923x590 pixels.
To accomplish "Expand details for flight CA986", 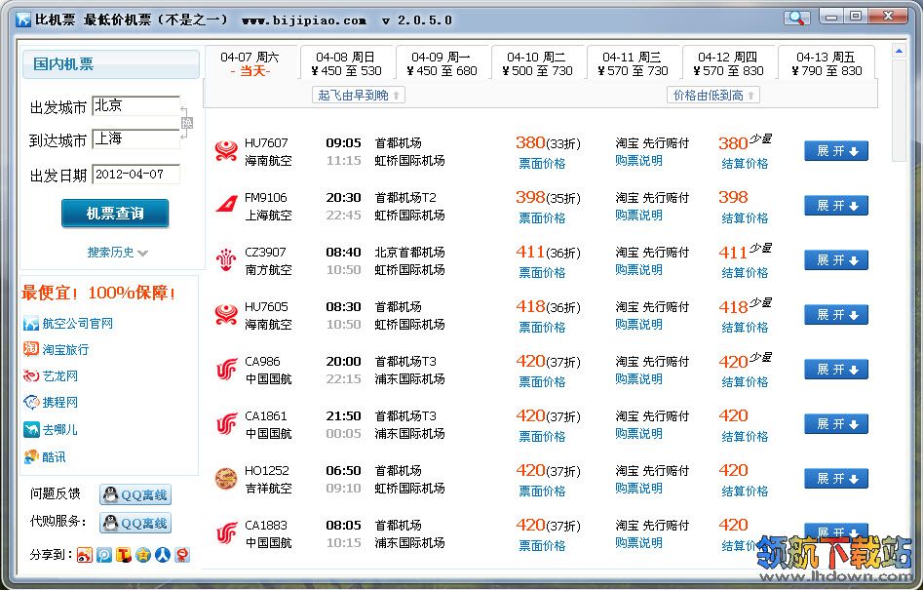I will [836, 370].
